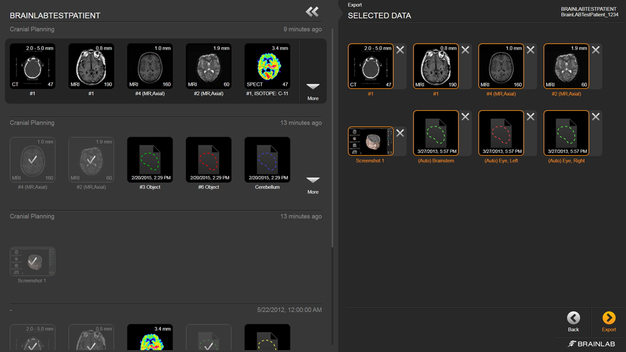626x352 pixels.
Task: Click the left list vertical scrollbar
Action: click(332, 138)
